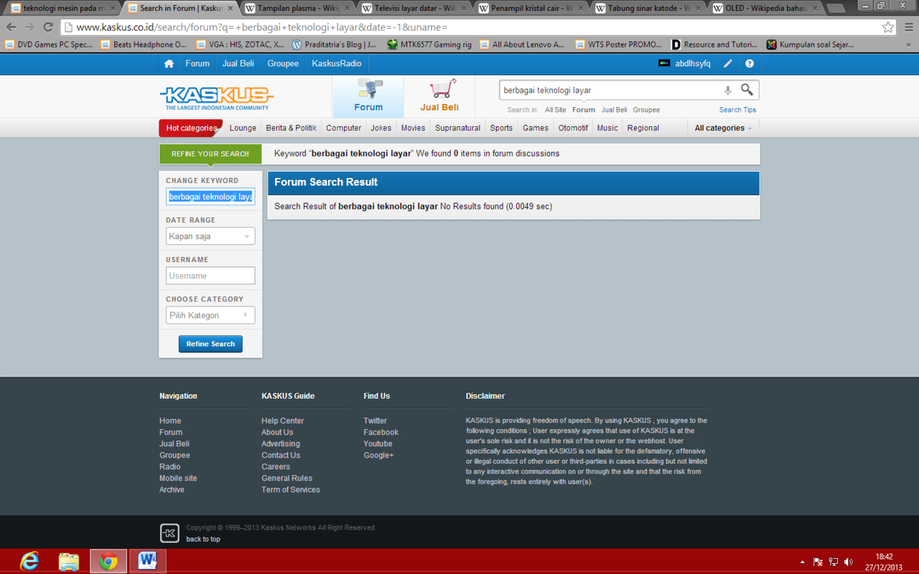Expand All categories dropdown
The width and height of the screenshot is (919, 574).
coord(723,128)
